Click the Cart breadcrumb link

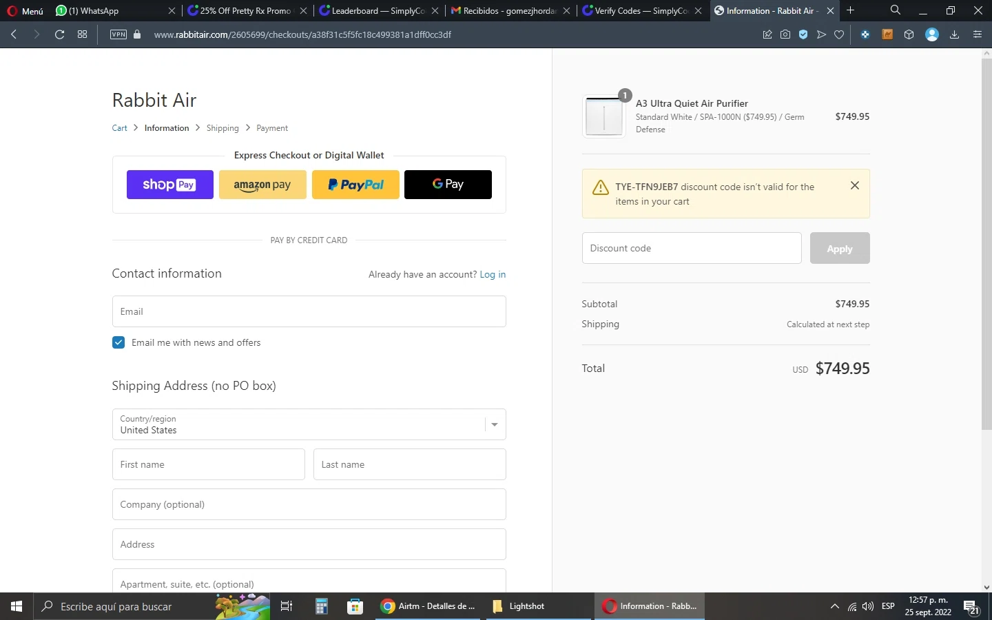(120, 128)
